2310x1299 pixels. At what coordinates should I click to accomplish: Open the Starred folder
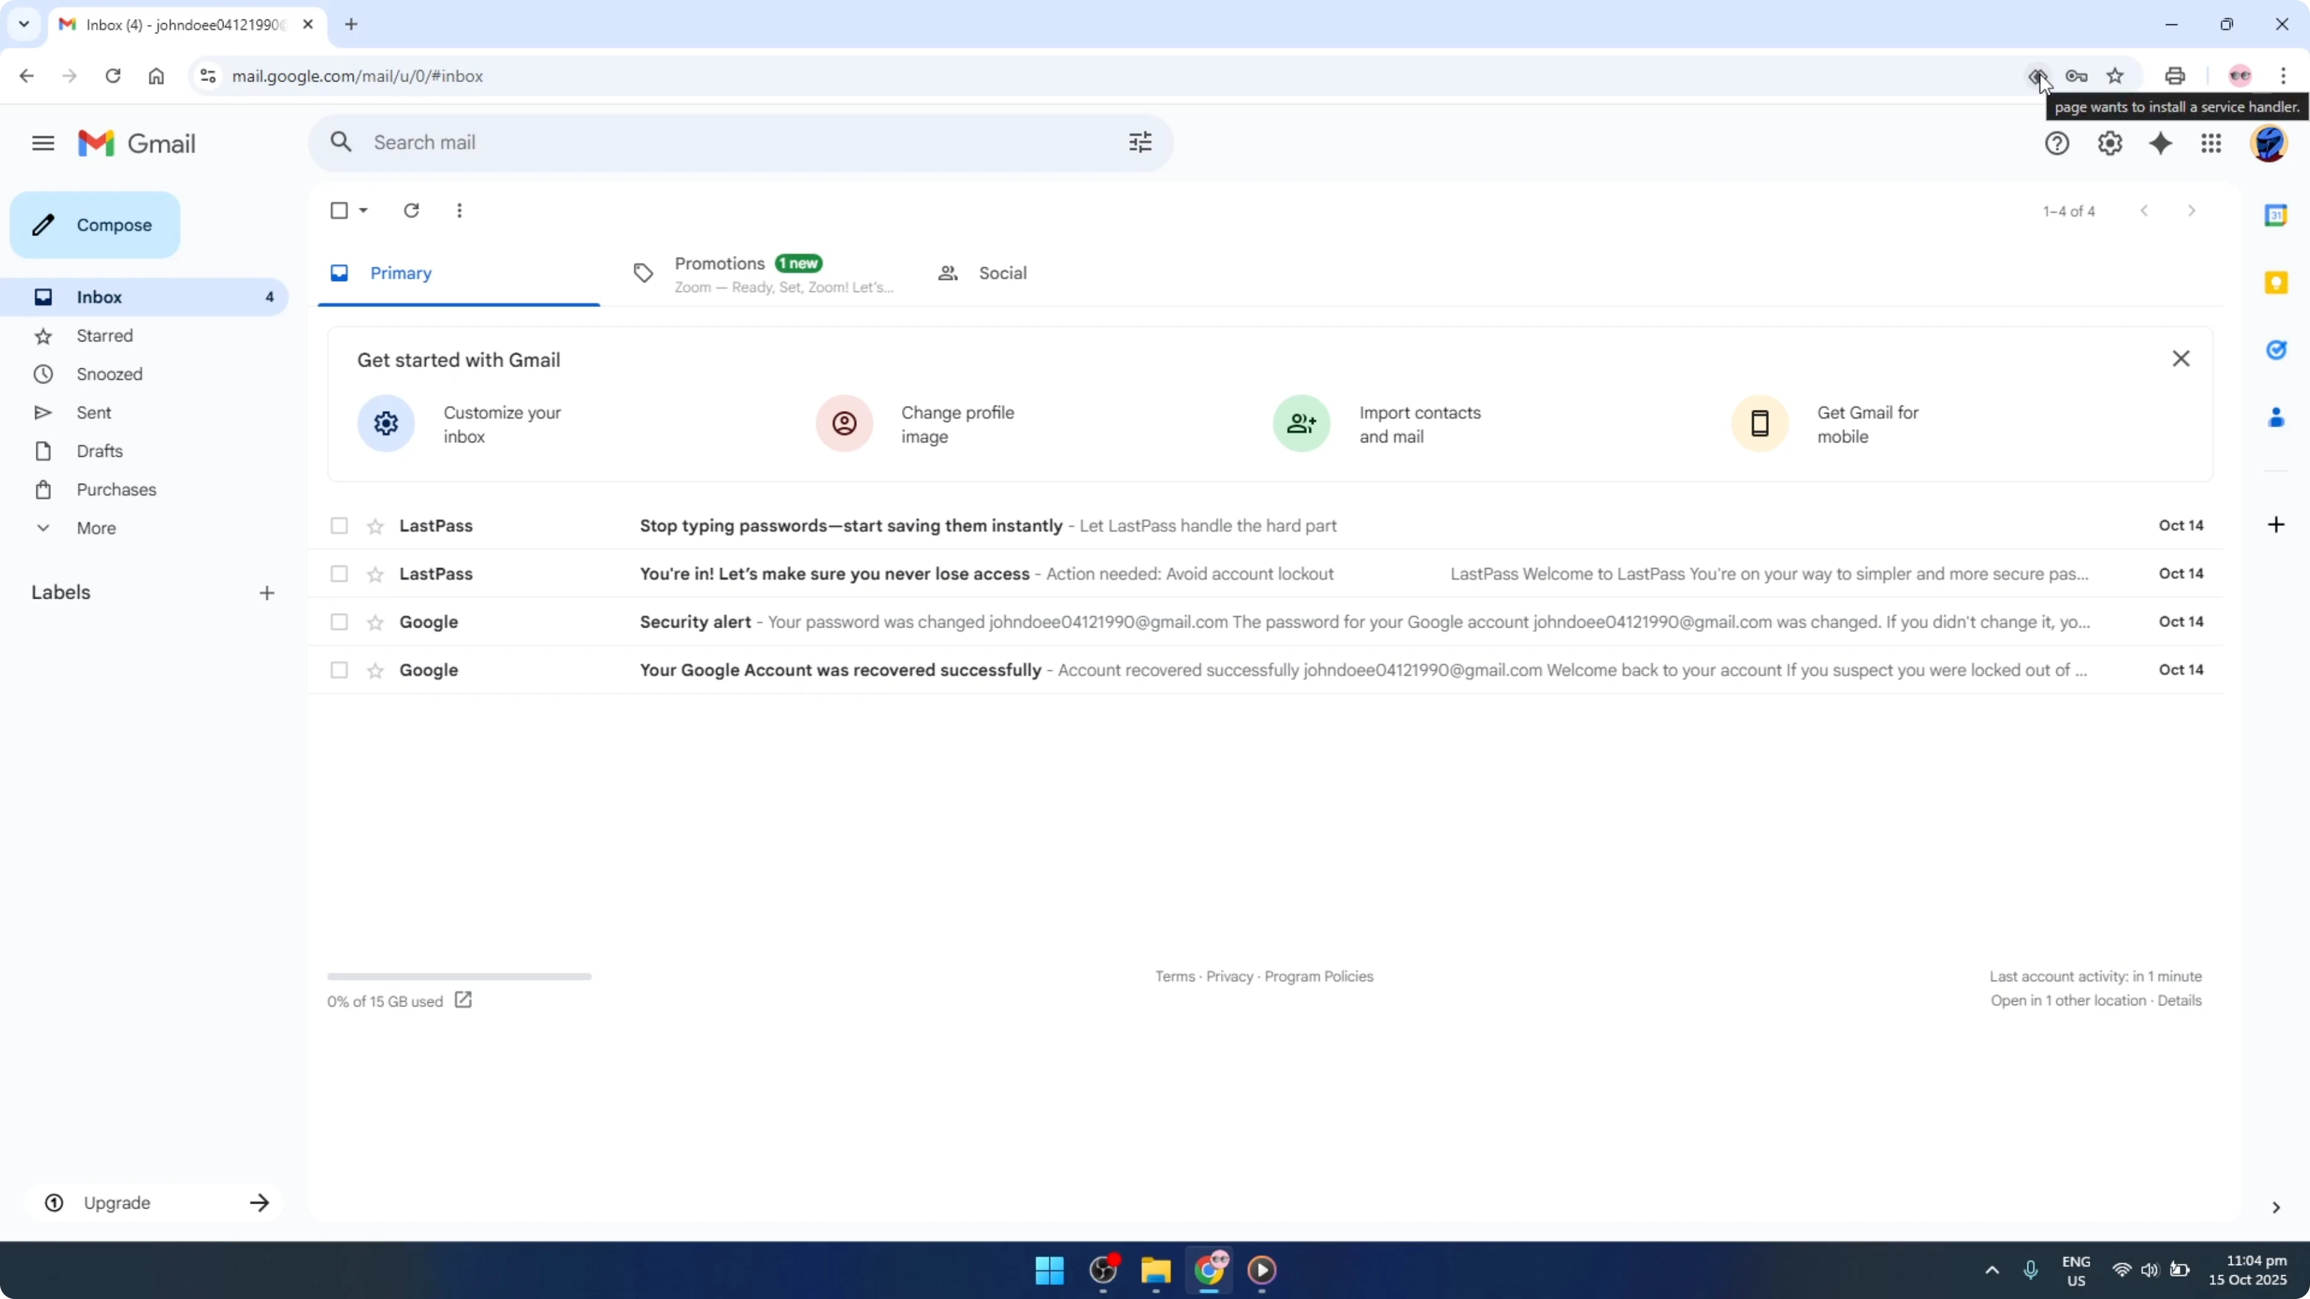pyautogui.click(x=144, y=336)
